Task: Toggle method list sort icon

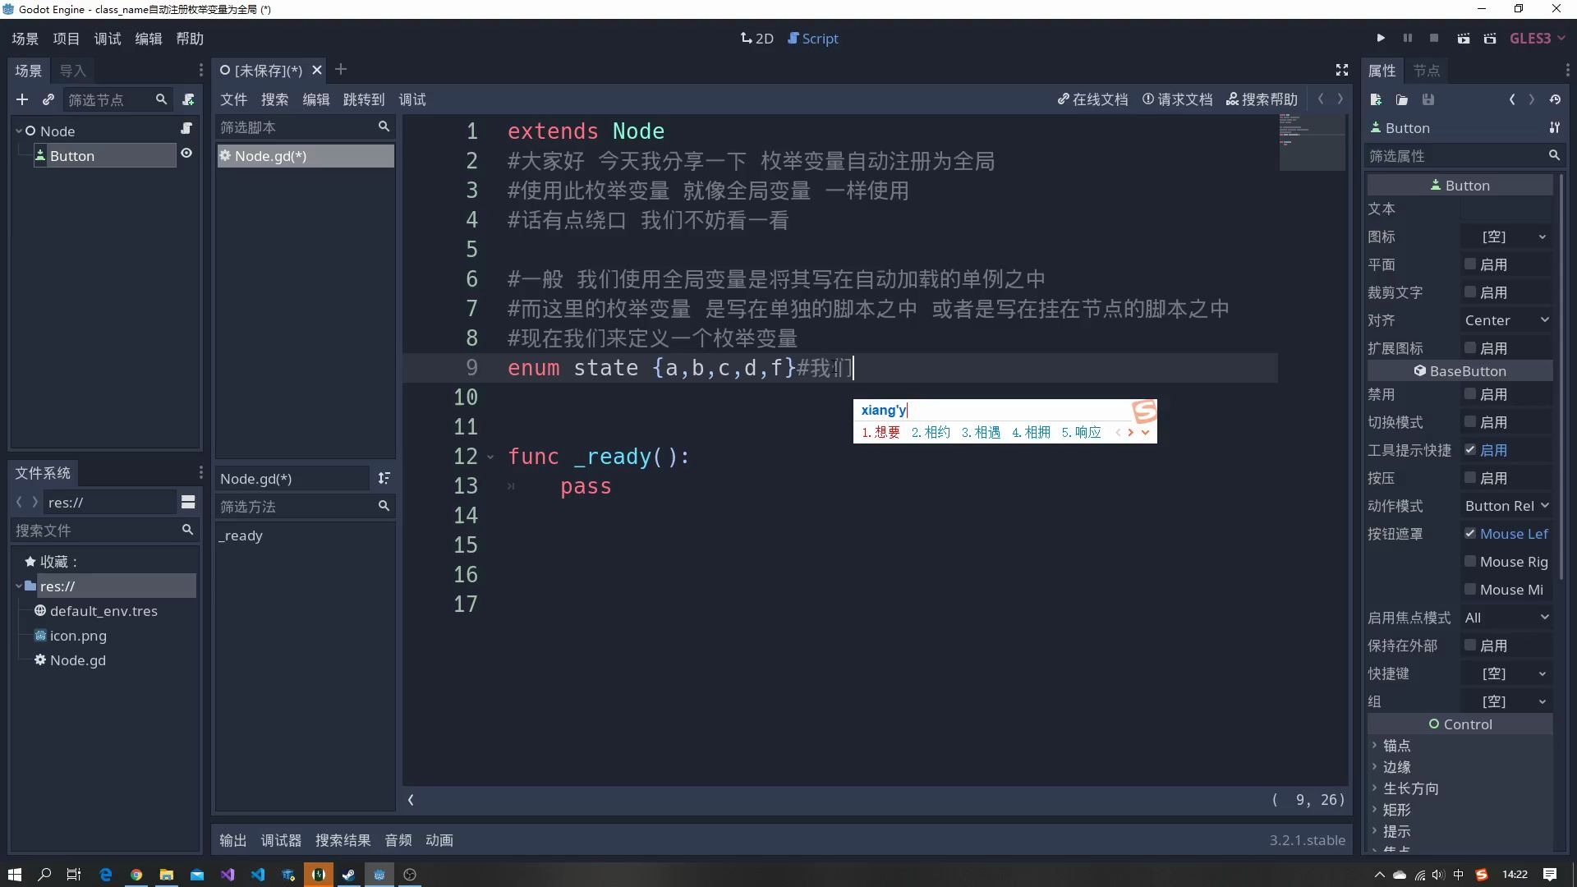Action: [x=384, y=479]
